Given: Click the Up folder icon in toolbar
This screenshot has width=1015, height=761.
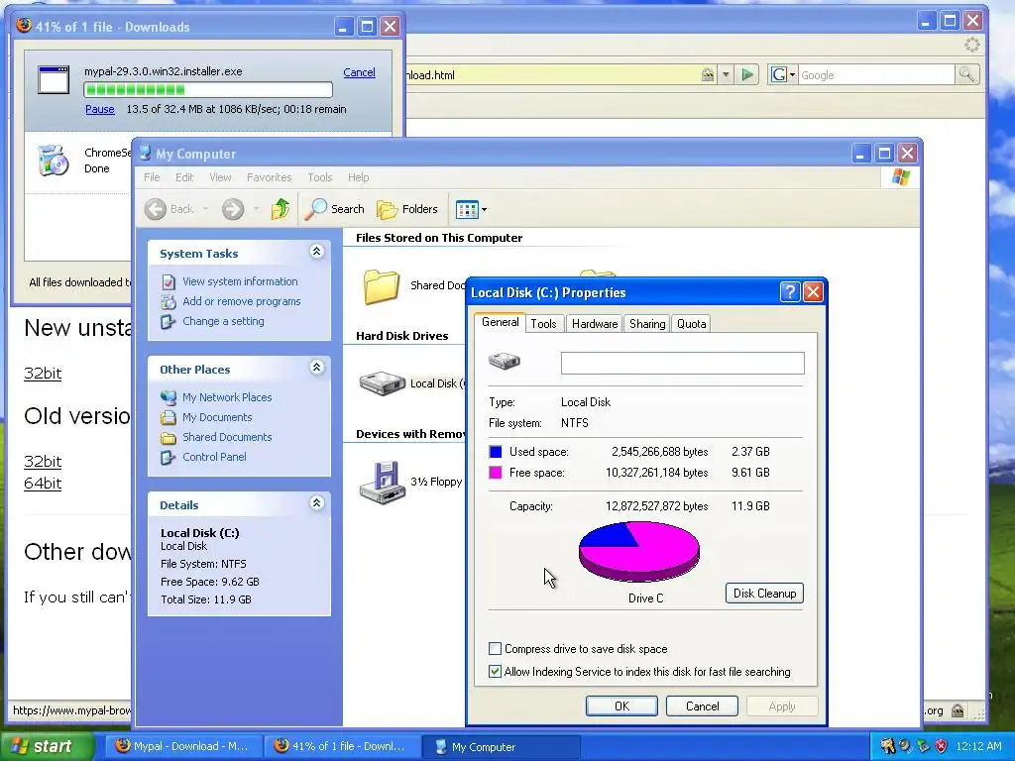Looking at the screenshot, I should pos(281,209).
